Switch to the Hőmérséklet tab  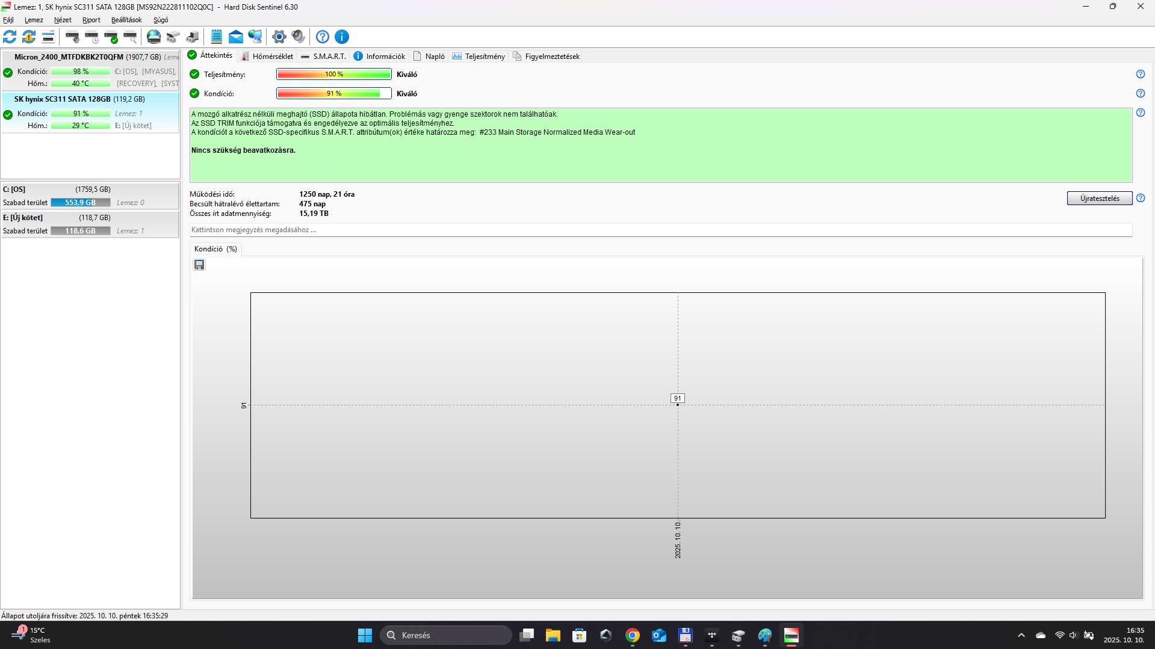(267, 56)
